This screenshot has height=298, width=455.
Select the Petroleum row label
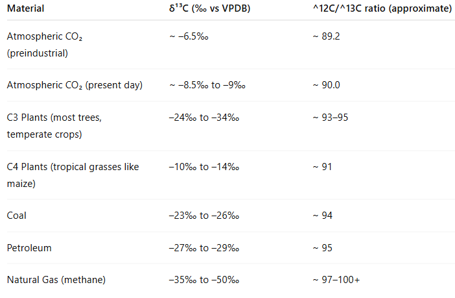tap(29, 247)
